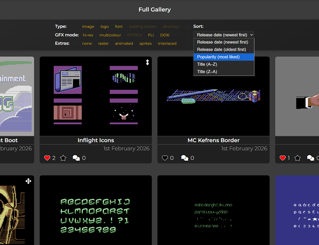
Task: Open the grey handshake image thumbnail
Action: [x=297, y=96]
